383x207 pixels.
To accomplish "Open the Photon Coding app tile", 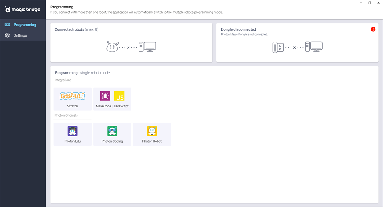I will (x=112, y=134).
